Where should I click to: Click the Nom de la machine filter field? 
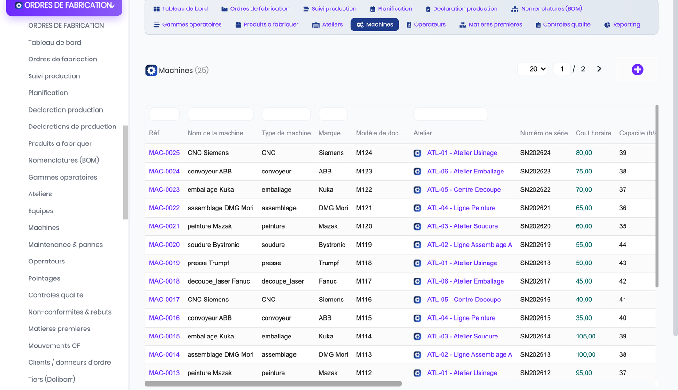(x=221, y=114)
